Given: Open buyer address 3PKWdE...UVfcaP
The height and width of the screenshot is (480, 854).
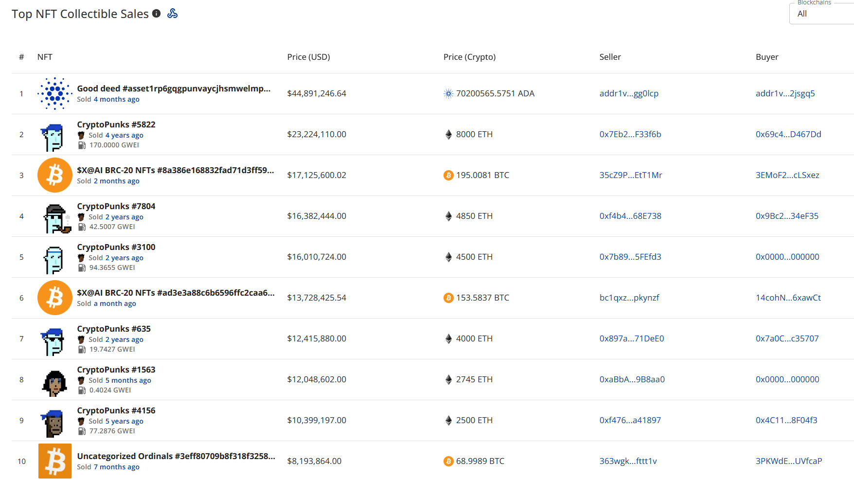Looking at the screenshot, I should (788, 461).
